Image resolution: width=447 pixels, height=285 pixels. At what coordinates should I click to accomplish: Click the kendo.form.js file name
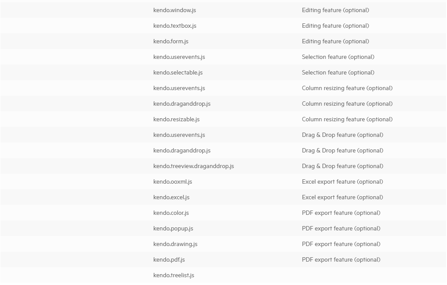point(171,42)
